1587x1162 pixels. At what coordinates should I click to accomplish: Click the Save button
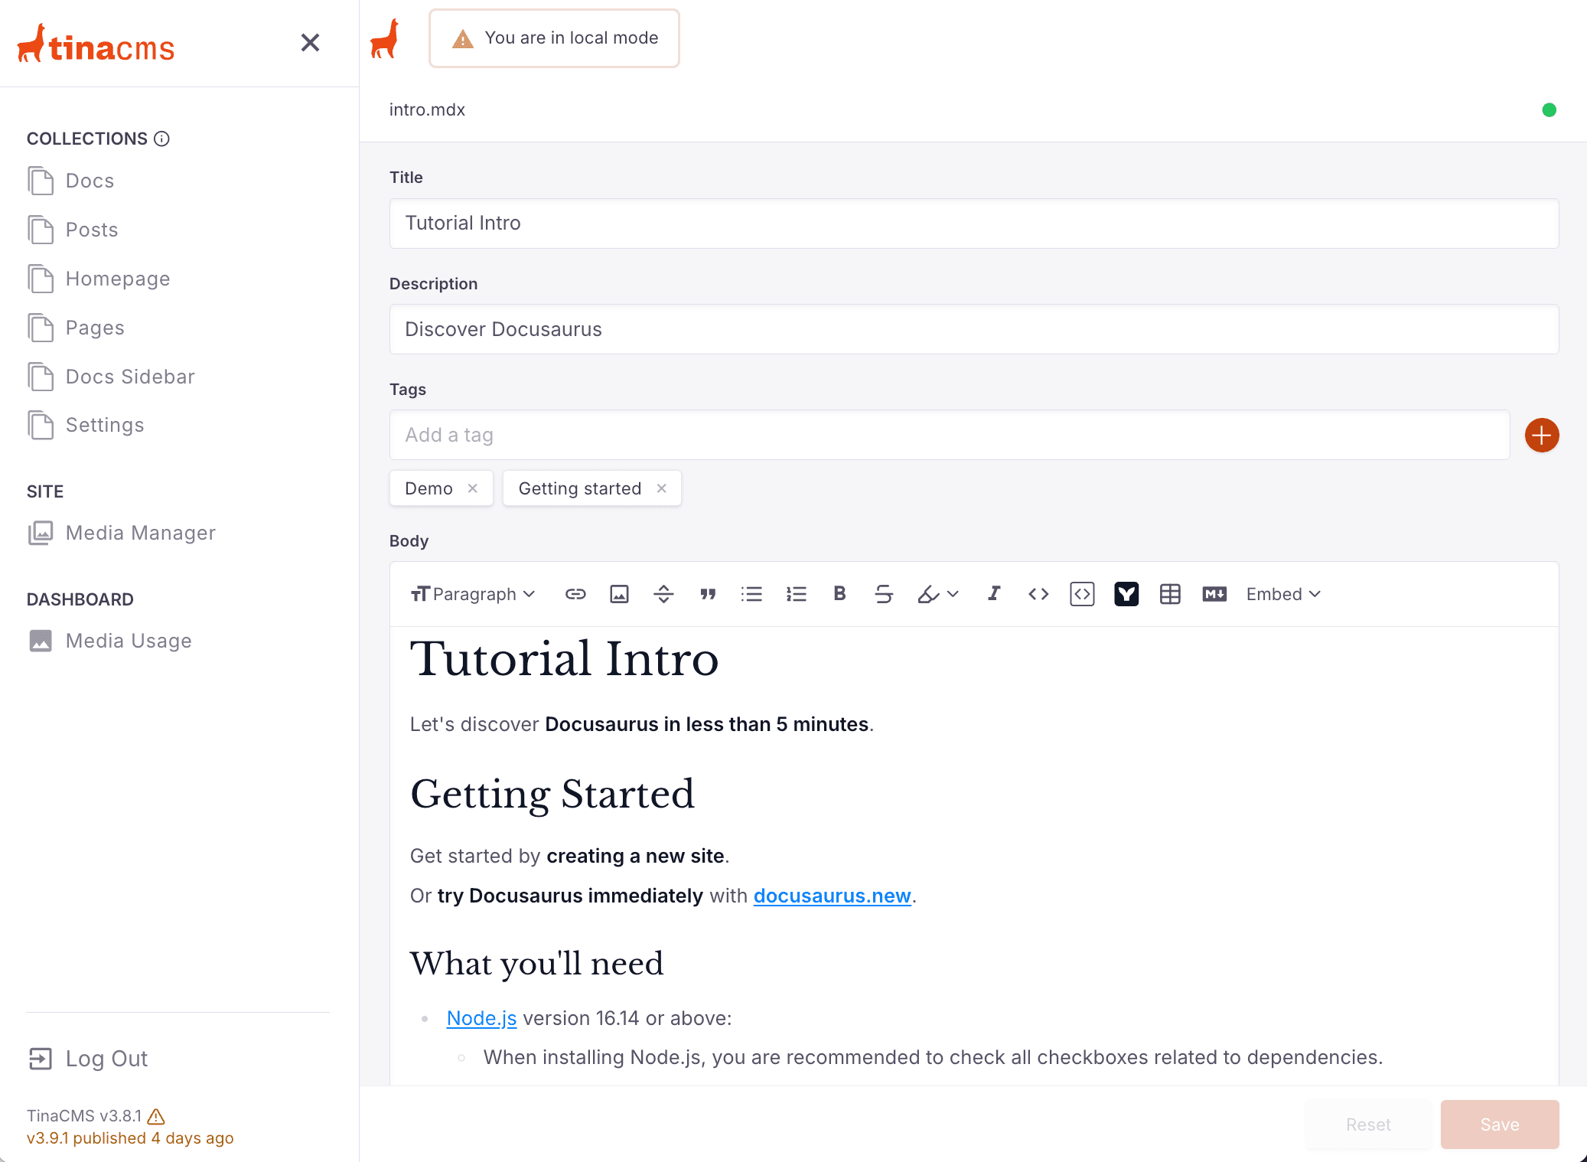(x=1500, y=1124)
